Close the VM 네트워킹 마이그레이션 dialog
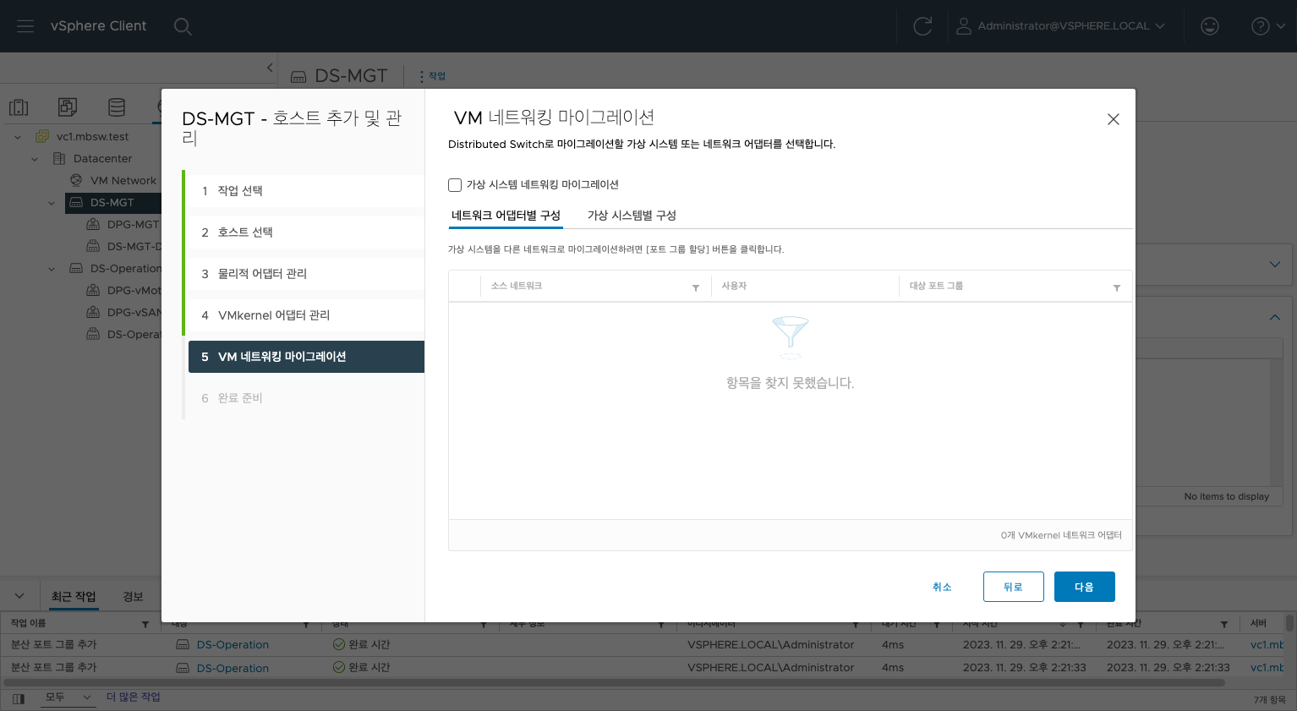1297x711 pixels. click(1114, 119)
